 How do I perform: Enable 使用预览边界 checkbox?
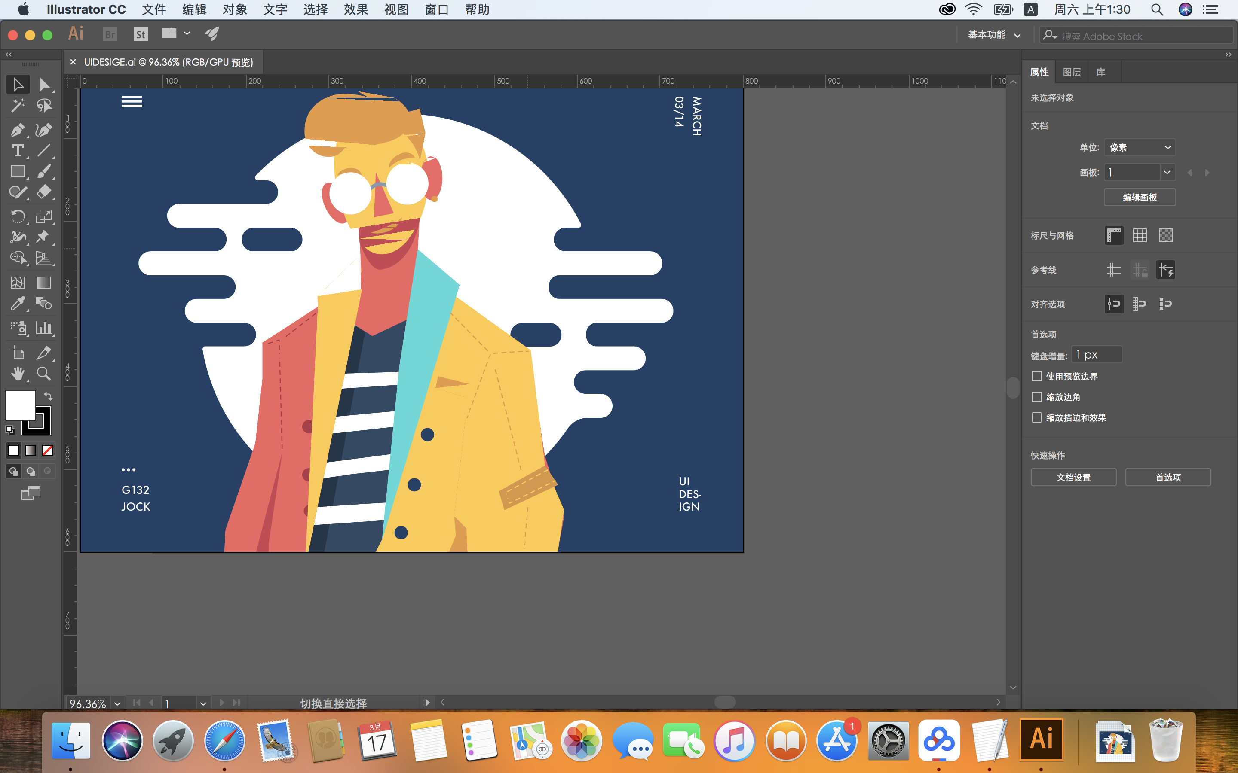pos(1036,376)
